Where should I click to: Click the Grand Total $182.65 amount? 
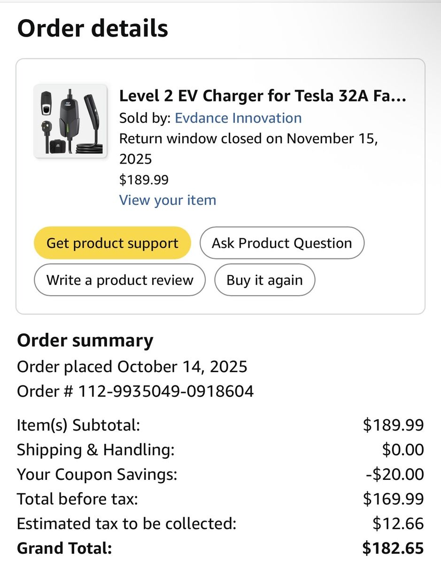click(393, 548)
